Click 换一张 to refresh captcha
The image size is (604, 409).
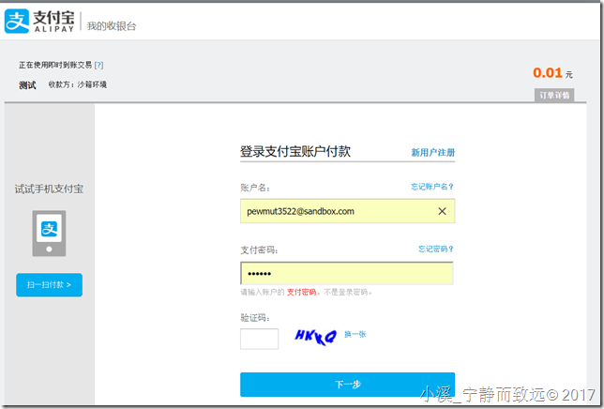(355, 334)
